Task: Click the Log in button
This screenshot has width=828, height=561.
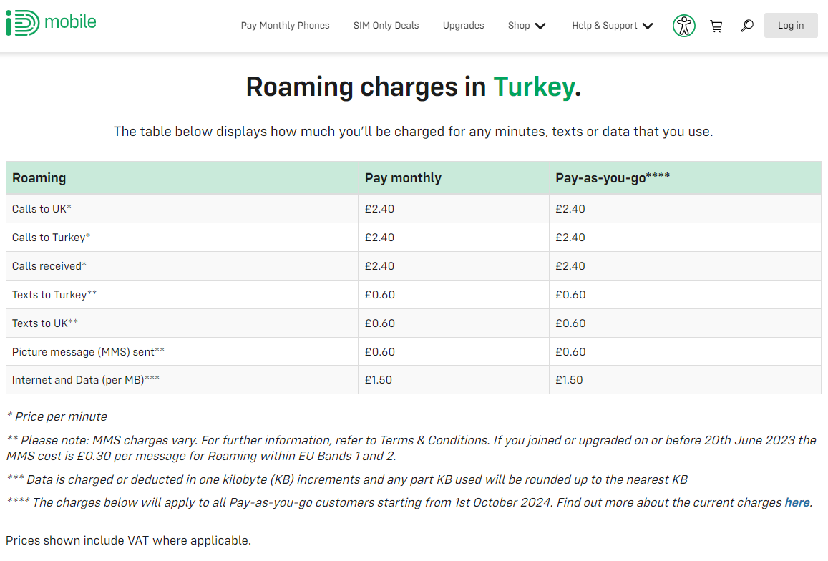Action: pyautogui.click(x=791, y=25)
